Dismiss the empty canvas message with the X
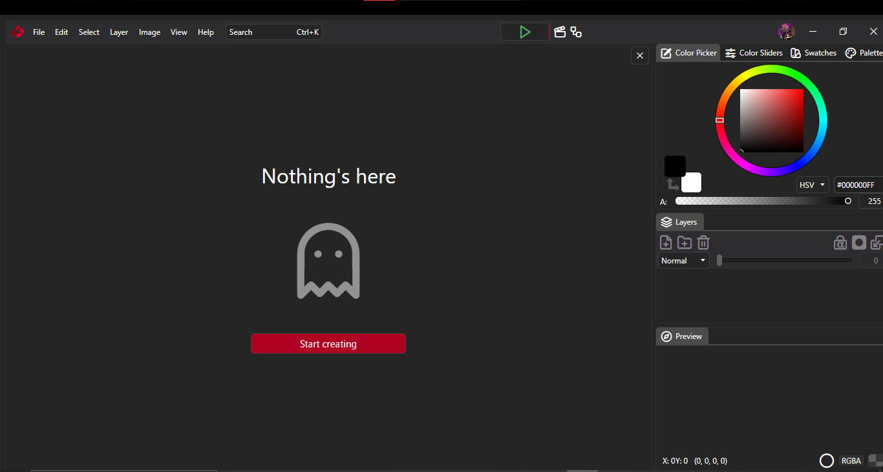This screenshot has width=883, height=472. click(639, 56)
